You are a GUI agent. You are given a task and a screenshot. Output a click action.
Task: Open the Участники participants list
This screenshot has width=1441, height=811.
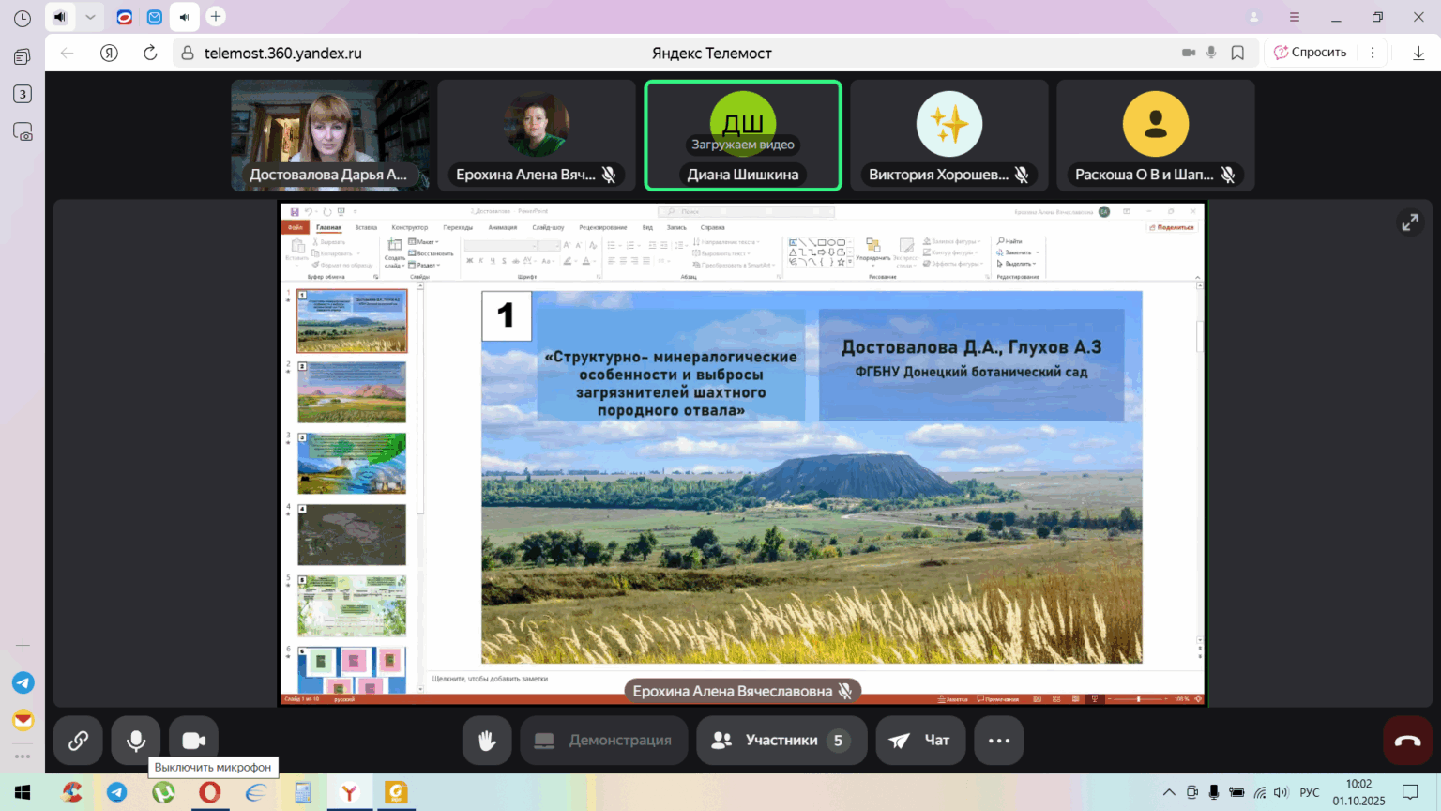click(x=781, y=741)
